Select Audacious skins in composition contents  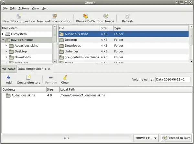(23, 95)
